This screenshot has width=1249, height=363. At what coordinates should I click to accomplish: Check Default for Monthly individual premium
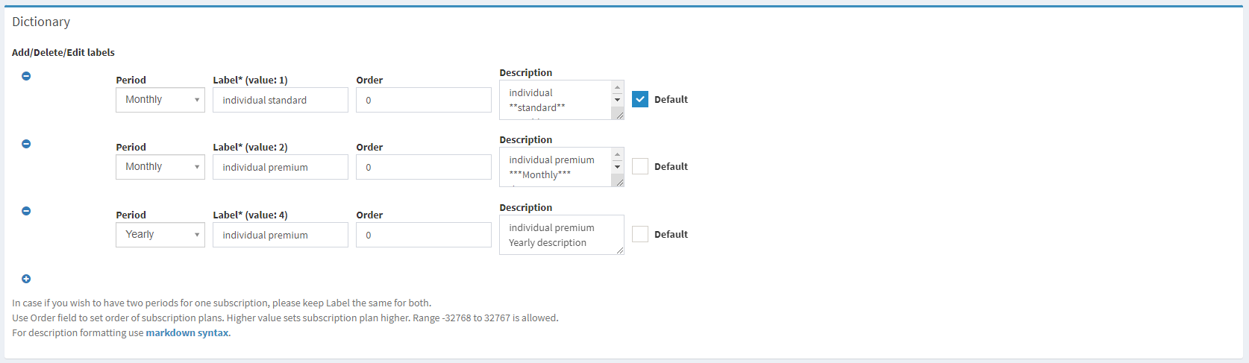(640, 166)
